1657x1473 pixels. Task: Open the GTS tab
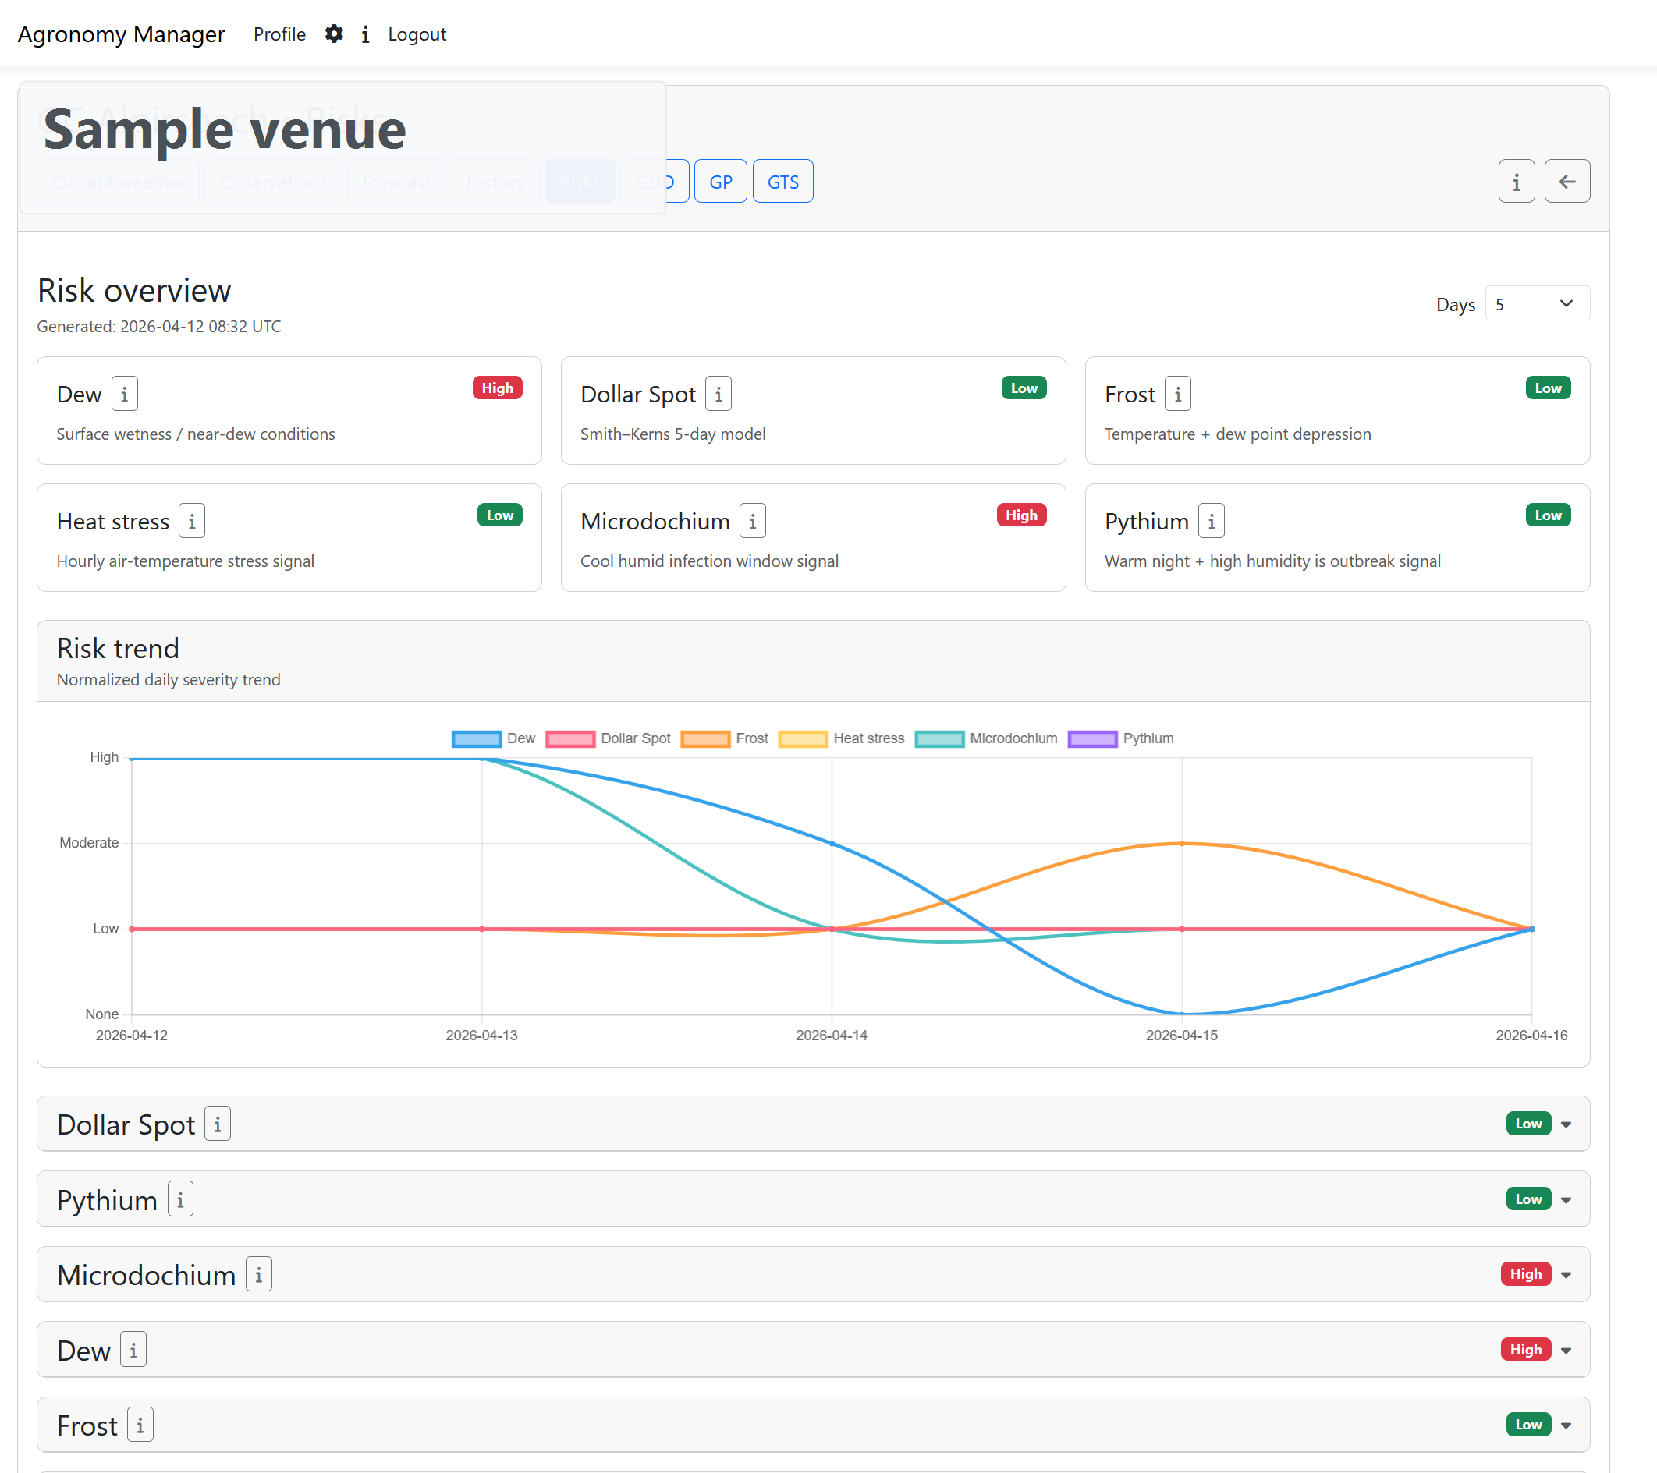pyautogui.click(x=782, y=182)
